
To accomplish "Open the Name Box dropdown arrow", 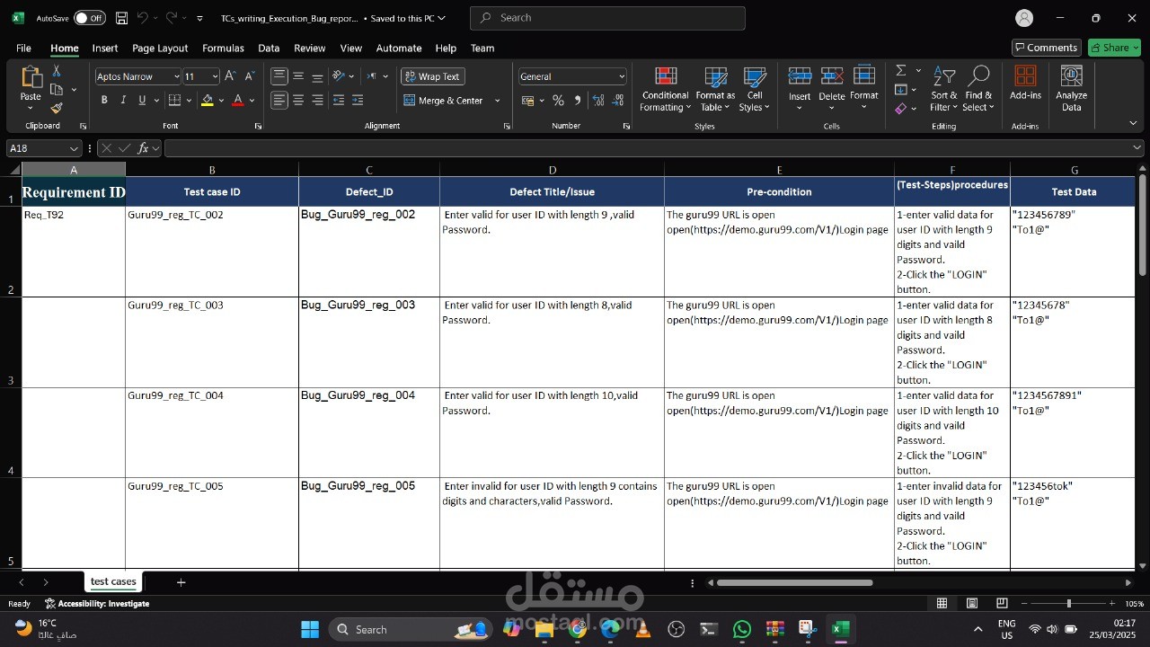I will [x=74, y=148].
